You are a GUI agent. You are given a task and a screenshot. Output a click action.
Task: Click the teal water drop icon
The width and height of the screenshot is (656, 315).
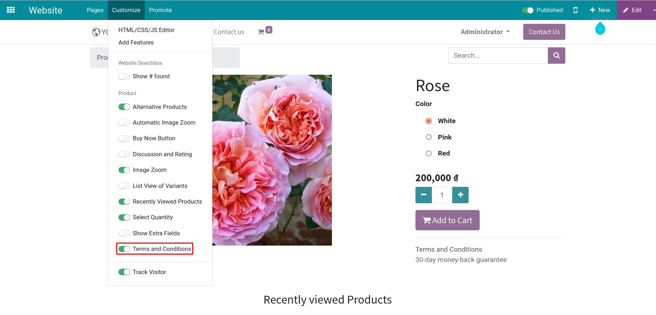(x=600, y=28)
